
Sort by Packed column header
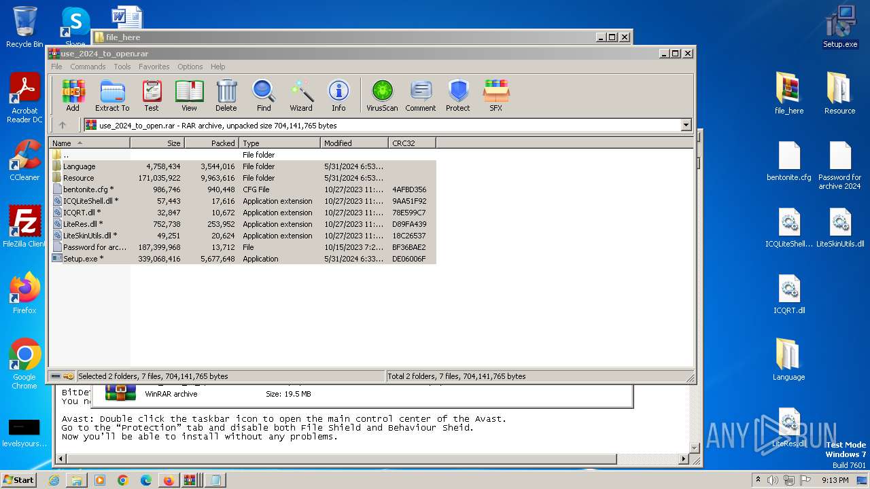coord(211,143)
